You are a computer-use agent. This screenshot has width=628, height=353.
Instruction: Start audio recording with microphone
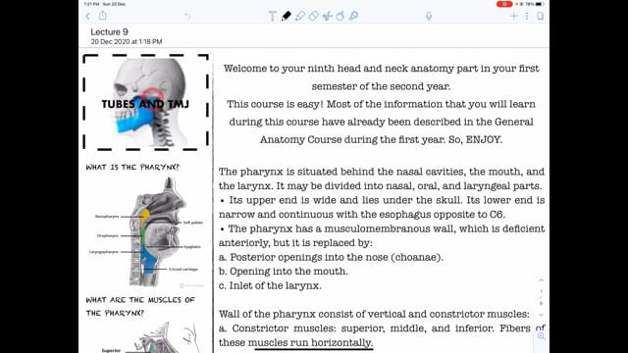point(429,16)
